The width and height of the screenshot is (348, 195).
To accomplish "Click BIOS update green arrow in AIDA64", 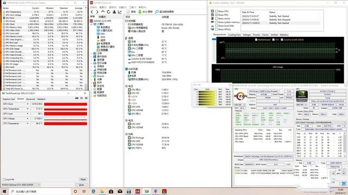I will point(140,12).
